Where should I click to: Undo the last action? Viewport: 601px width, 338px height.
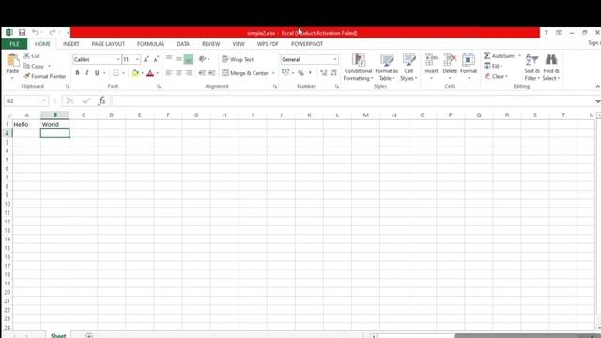tap(35, 33)
